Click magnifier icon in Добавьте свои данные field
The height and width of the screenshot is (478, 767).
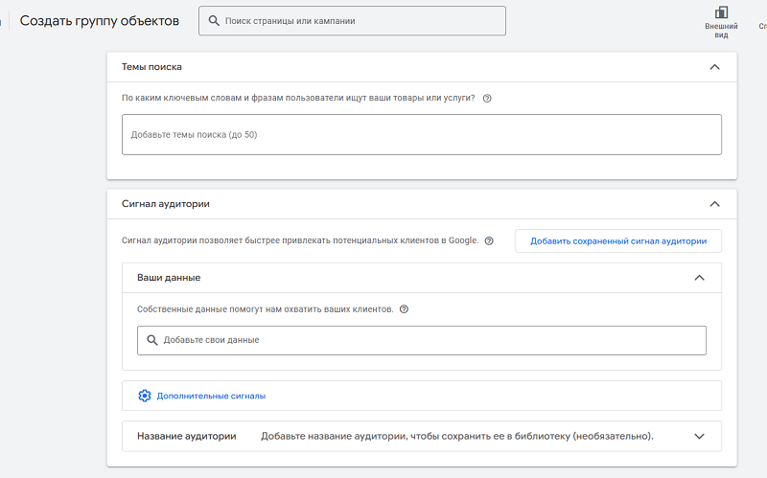point(152,340)
